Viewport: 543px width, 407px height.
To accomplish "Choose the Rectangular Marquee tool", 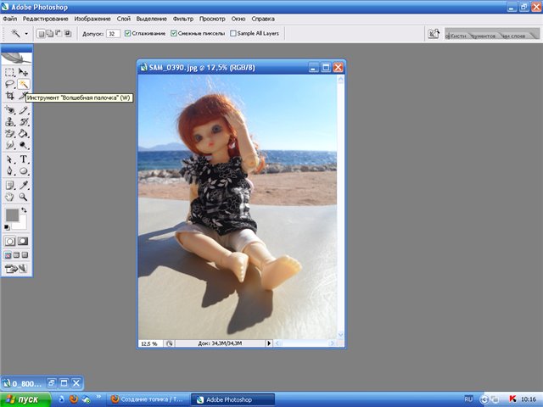I will (x=10, y=73).
